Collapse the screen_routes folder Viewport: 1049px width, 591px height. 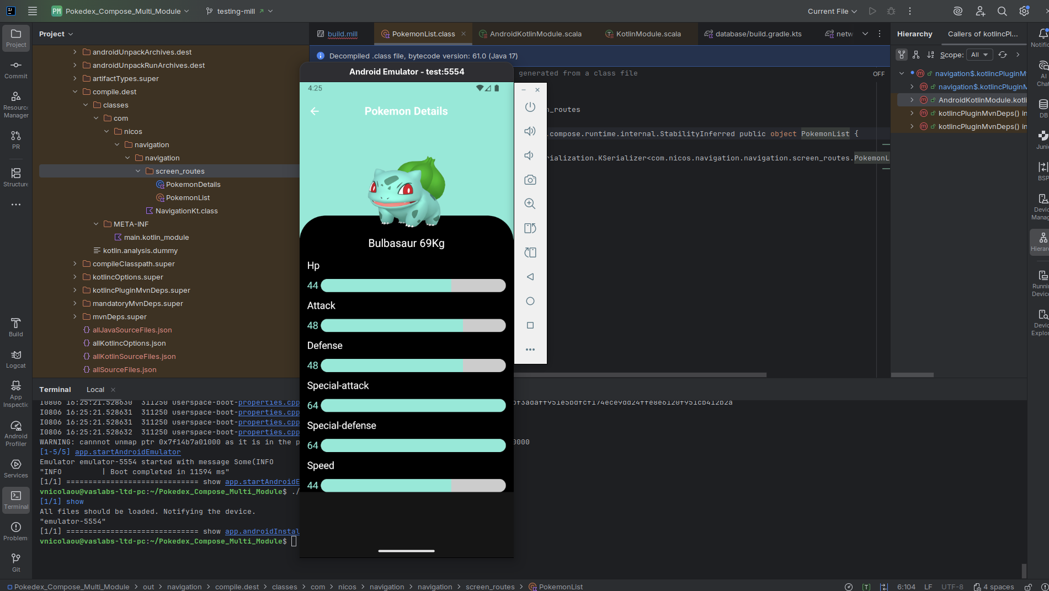[x=138, y=171]
